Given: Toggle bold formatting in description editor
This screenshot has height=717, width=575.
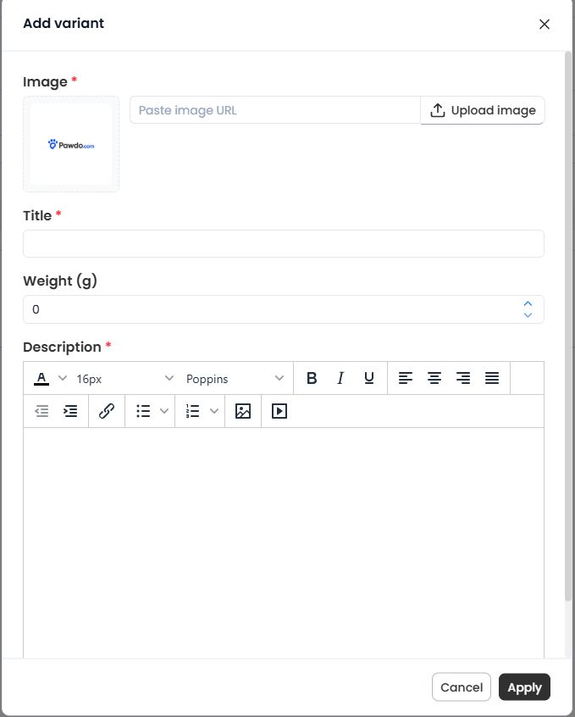Looking at the screenshot, I should pyautogui.click(x=312, y=378).
